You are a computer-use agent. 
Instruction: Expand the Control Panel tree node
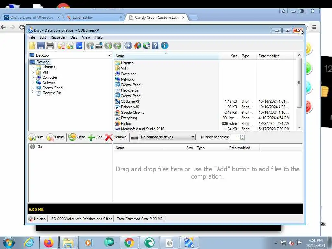33,88
